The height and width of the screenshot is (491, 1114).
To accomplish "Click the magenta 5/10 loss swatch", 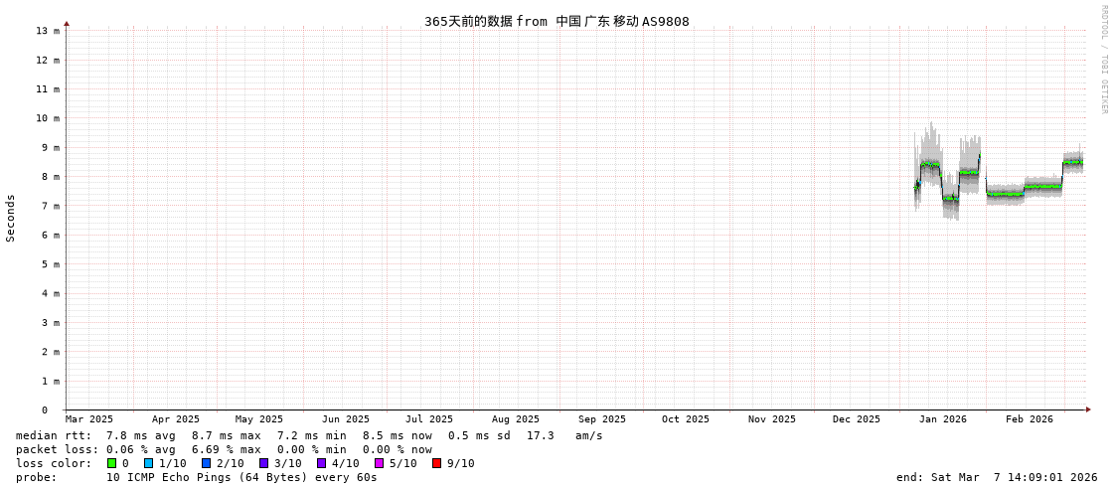I will click(x=380, y=463).
